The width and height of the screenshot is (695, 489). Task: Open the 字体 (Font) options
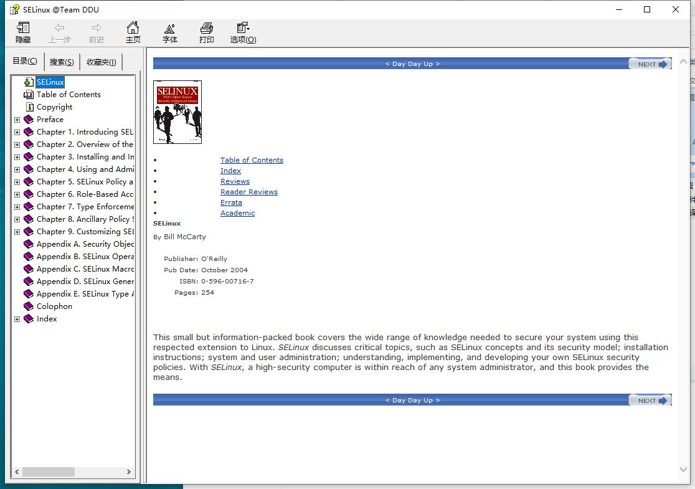[x=169, y=32]
